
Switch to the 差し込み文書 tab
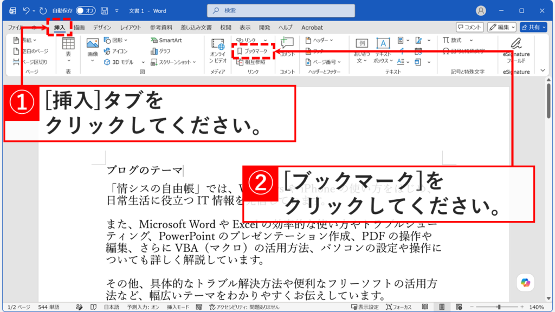click(196, 27)
